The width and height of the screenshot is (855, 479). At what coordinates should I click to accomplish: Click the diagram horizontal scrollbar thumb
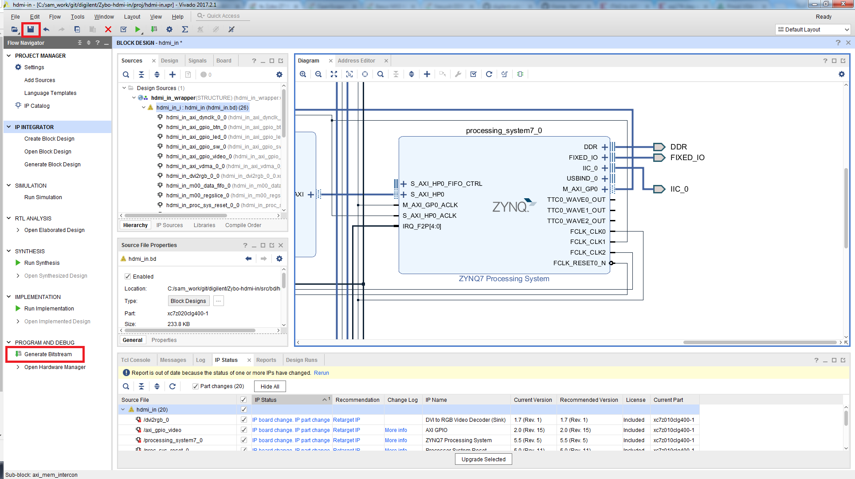tap(760, 342)
